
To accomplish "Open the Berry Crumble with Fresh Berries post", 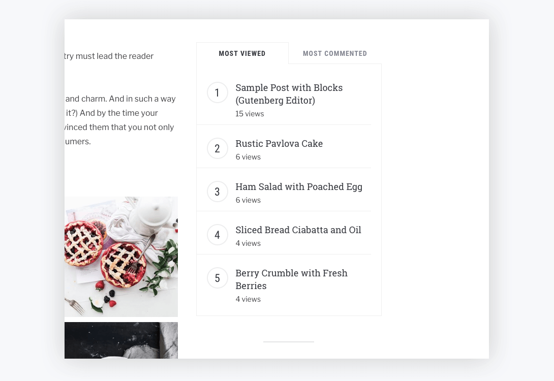I will pyautogui.click(x=291, y=279).
